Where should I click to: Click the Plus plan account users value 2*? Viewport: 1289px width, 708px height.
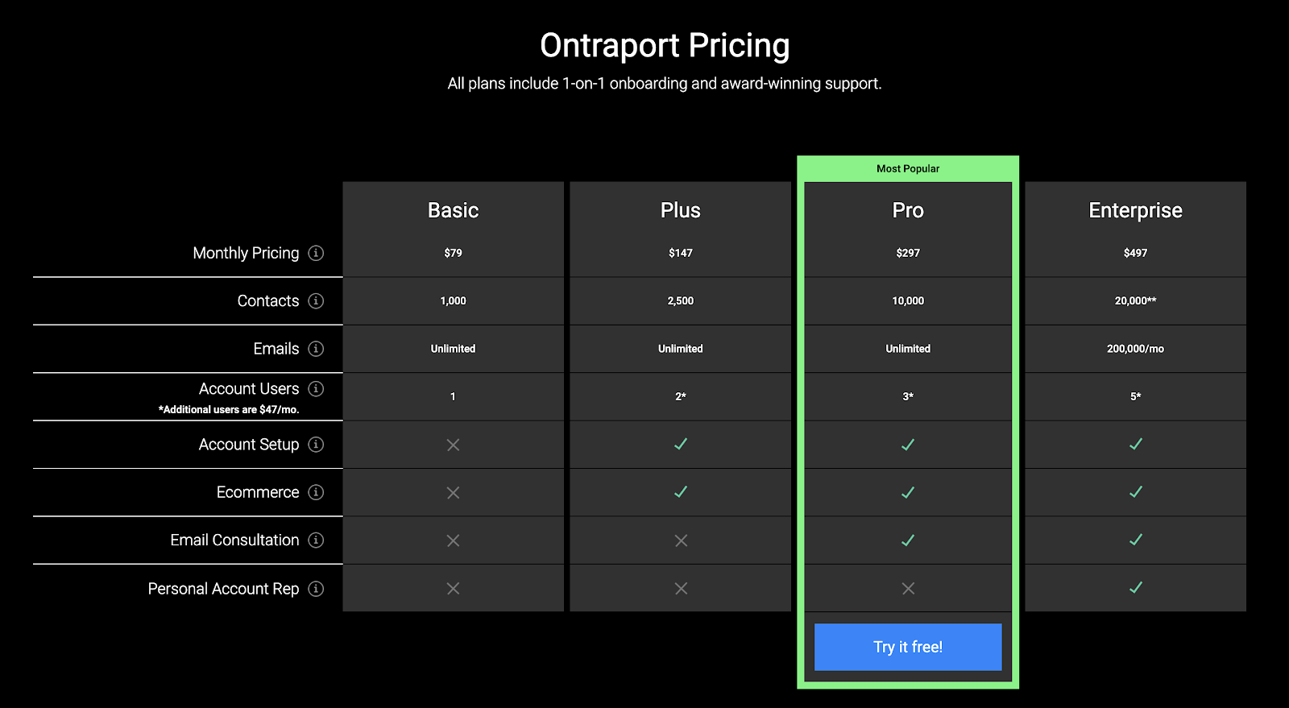pos(681,396)
